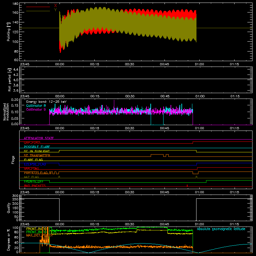The image size is (256, 256).
Task: Click the green FRONTS_OFF label
Action: 34,181
